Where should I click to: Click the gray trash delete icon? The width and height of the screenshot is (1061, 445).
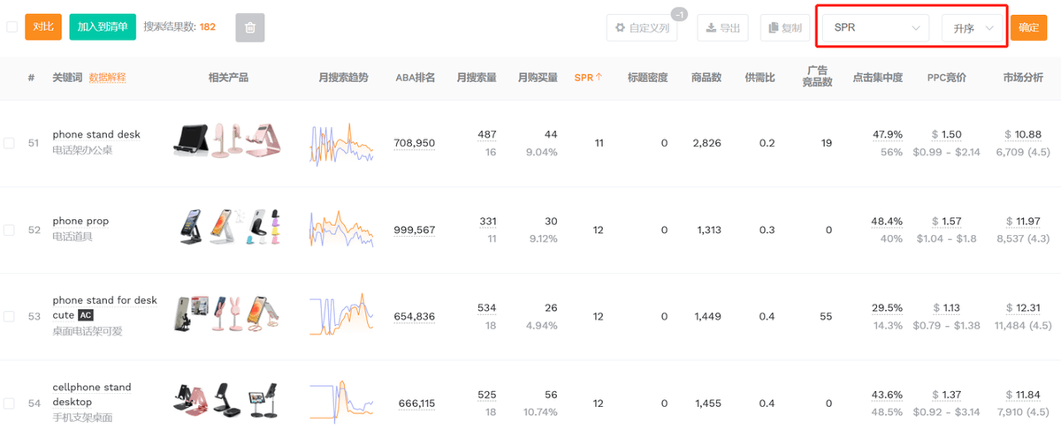249,27
